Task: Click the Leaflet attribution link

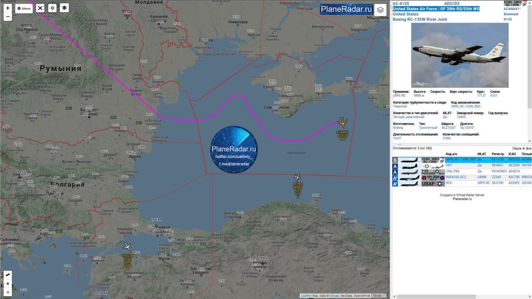Action: click(x=305, y=296)
